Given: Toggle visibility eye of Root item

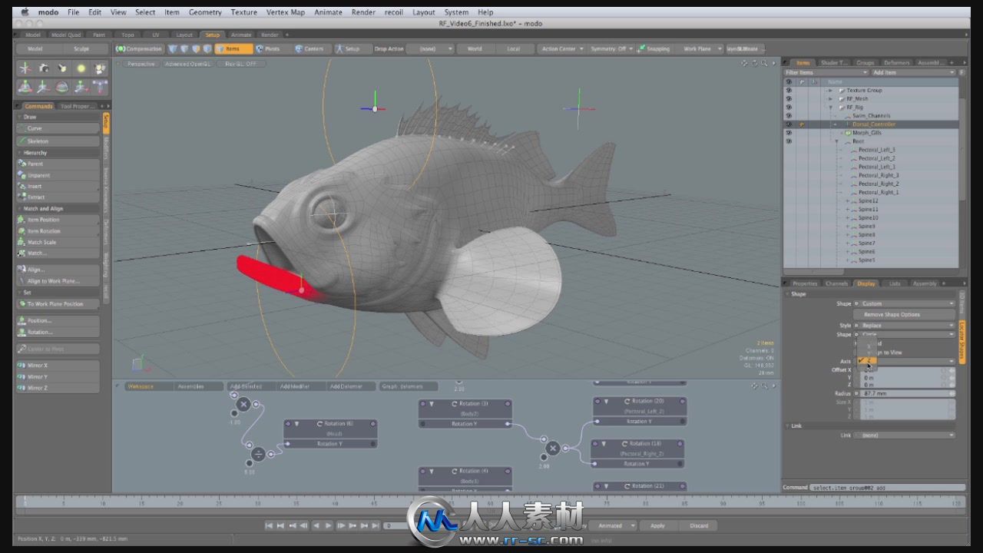Looking at the screenshot, I should [789, 141].
